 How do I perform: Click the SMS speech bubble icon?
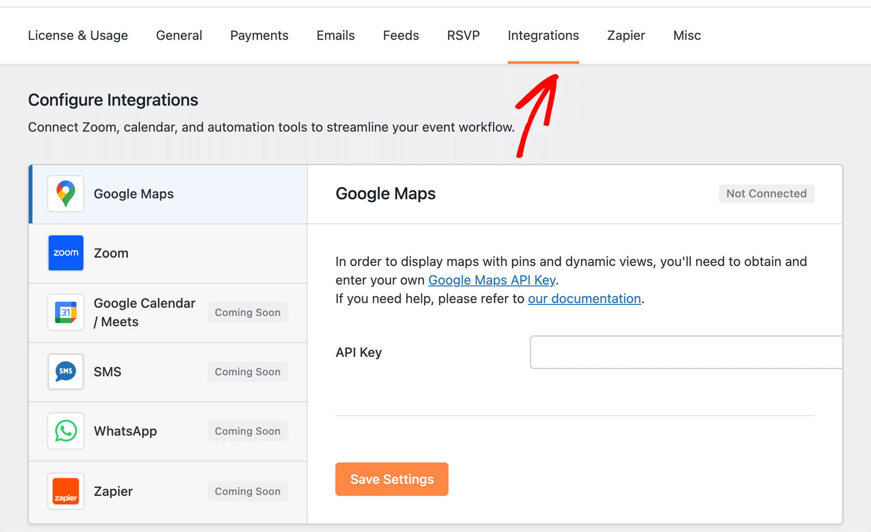tap(66, 371)
